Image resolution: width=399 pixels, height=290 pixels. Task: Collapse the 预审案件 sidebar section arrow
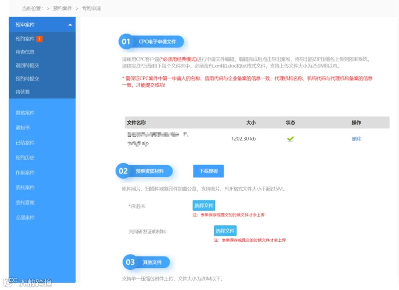[70, 25]
